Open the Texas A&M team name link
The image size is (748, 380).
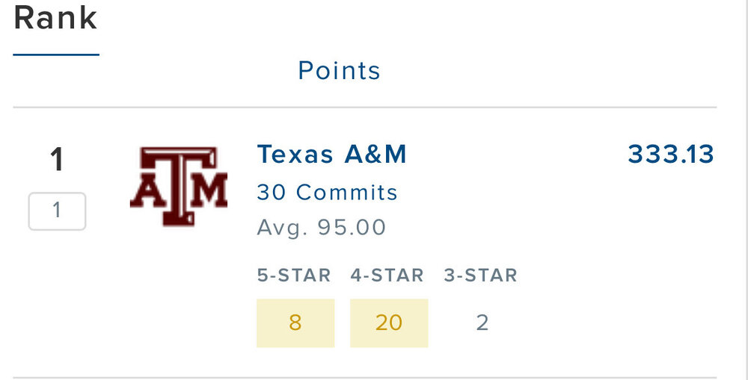click(x=331, y=155)
